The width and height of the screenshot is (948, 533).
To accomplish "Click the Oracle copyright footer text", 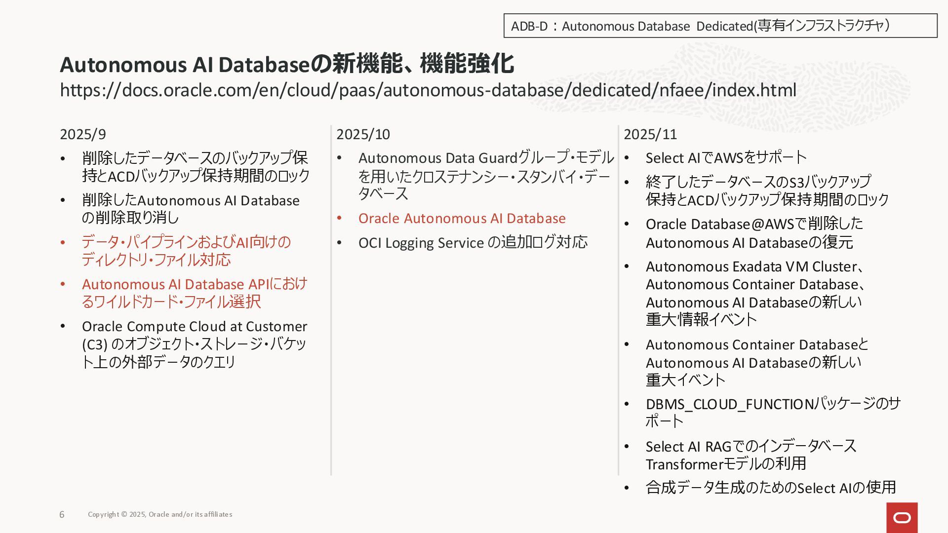I will pos(160,514).
